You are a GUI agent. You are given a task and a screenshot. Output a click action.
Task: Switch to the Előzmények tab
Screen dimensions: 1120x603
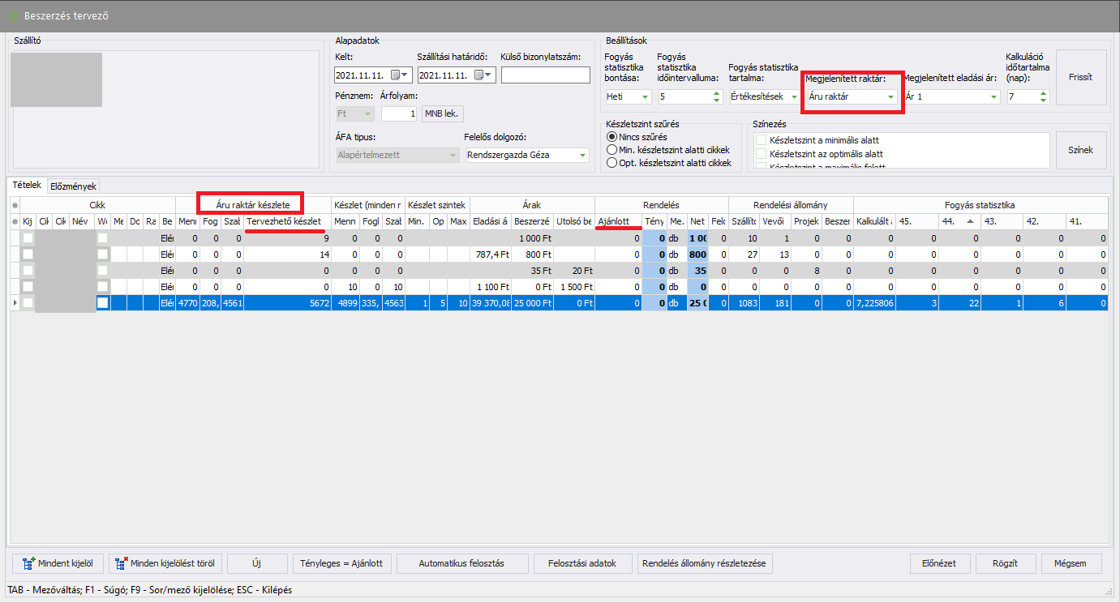[73, 186]
